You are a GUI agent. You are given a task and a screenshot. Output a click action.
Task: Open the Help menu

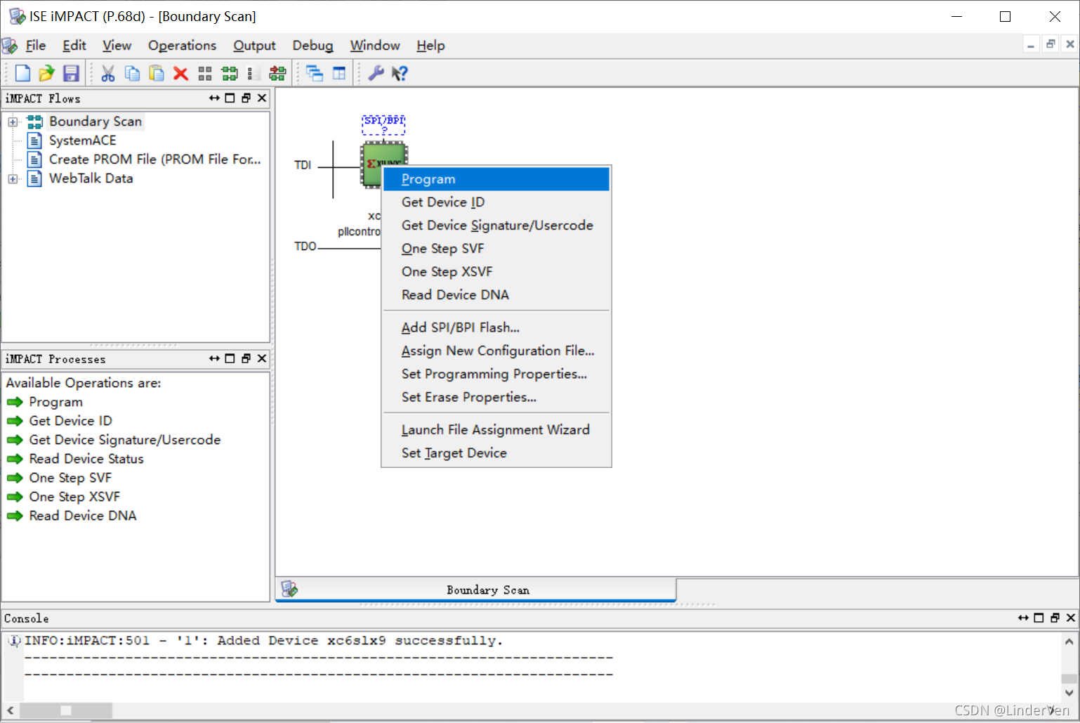coord(430,46)
